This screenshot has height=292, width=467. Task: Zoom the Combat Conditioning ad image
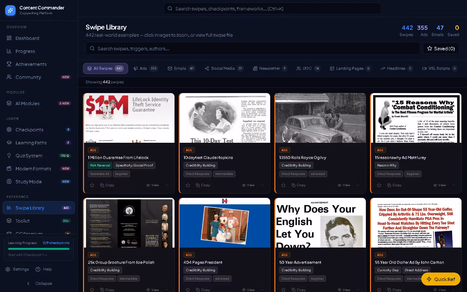coord(416,118)
